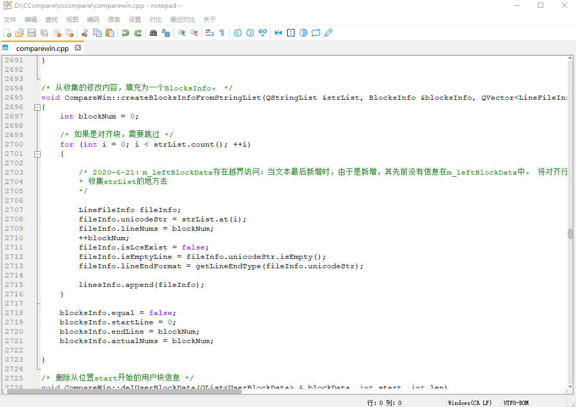Viewport: 576px width, 407px height.
Task: Click the code "LineFileInfo fileInfo;"
Action: (x=130, y=210)
